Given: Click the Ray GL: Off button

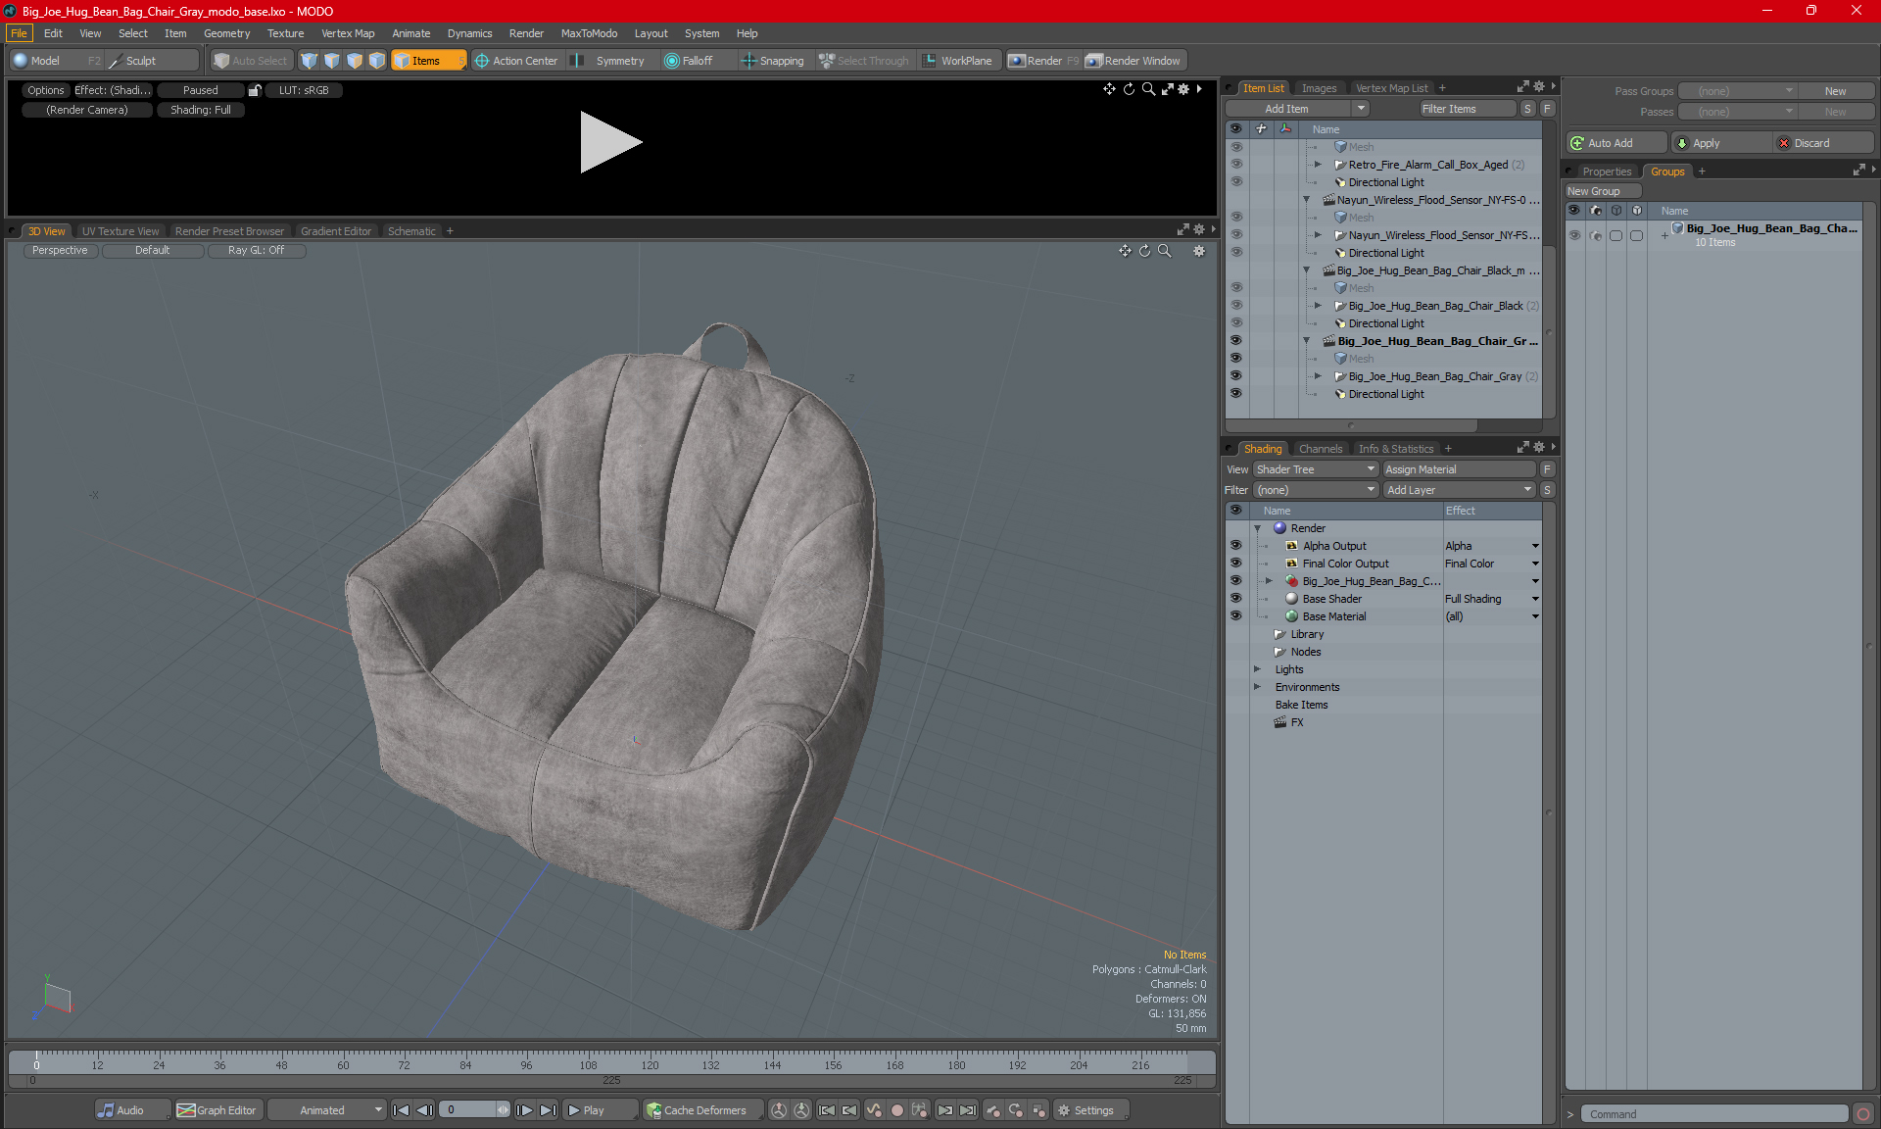Looking at the screenshot, I should 256,251.
